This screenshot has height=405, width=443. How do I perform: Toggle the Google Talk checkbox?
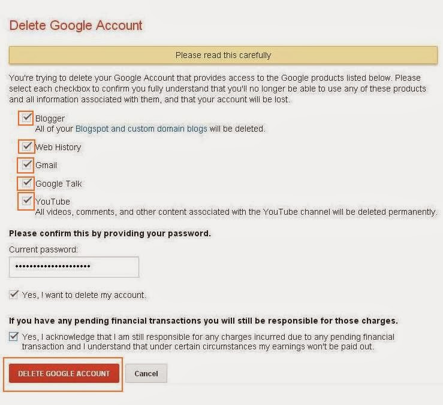[26, 183]
